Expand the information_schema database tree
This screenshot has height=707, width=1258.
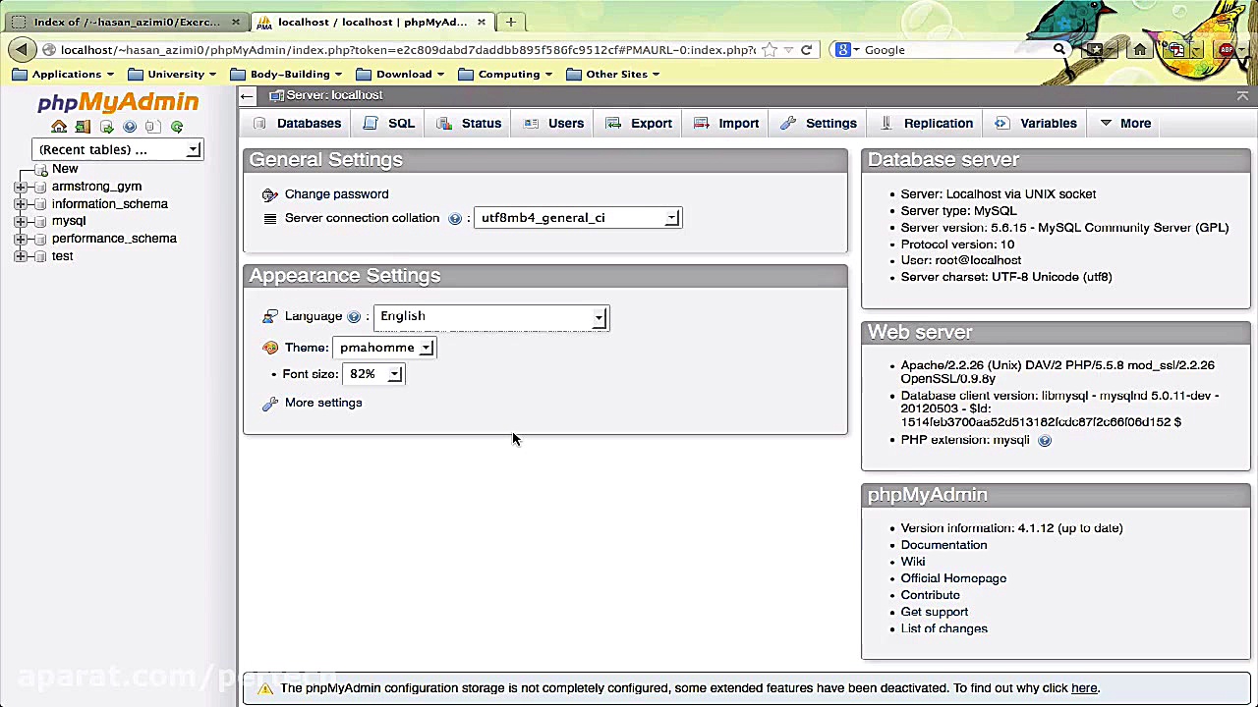click(21, 204)
